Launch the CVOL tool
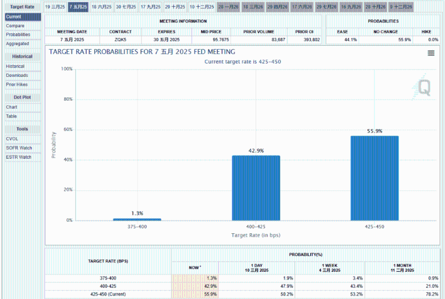This screenshot has height=299, width=445. pyautogui.click(x=12, y=139)
